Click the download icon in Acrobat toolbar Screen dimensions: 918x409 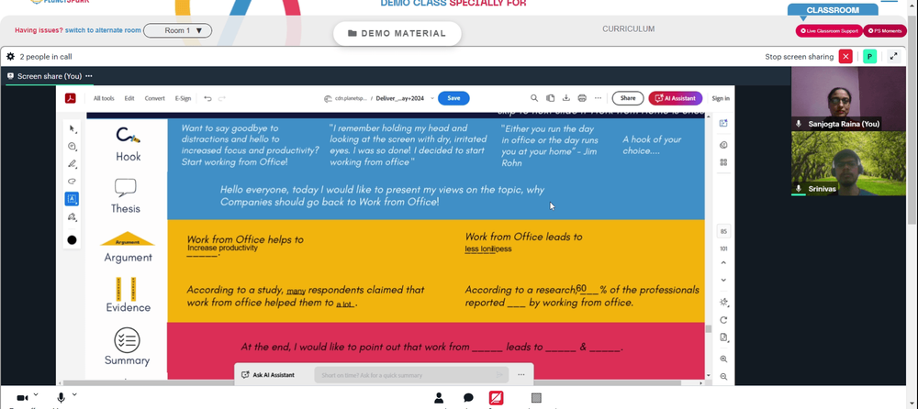point(566,98)
